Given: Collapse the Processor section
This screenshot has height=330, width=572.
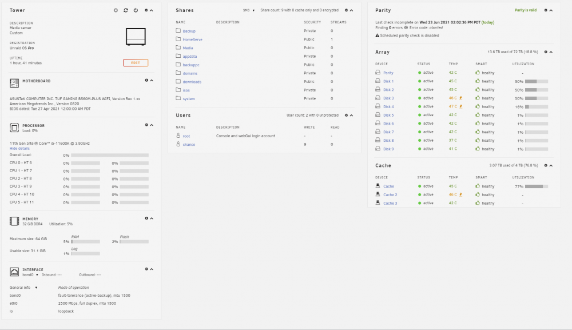Looking at the screenshot, I should (x=152, y=125).
